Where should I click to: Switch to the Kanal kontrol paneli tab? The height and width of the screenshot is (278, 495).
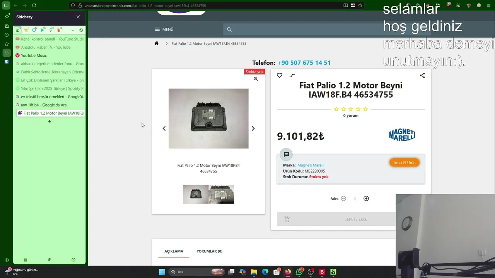49,39
